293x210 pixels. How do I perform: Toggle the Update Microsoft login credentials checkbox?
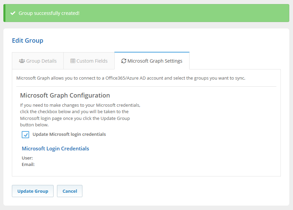click(25, 134)
